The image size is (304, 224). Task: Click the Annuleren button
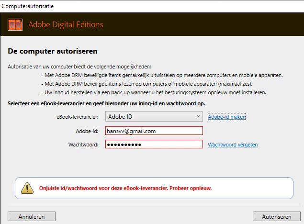(x=32, y=216)
